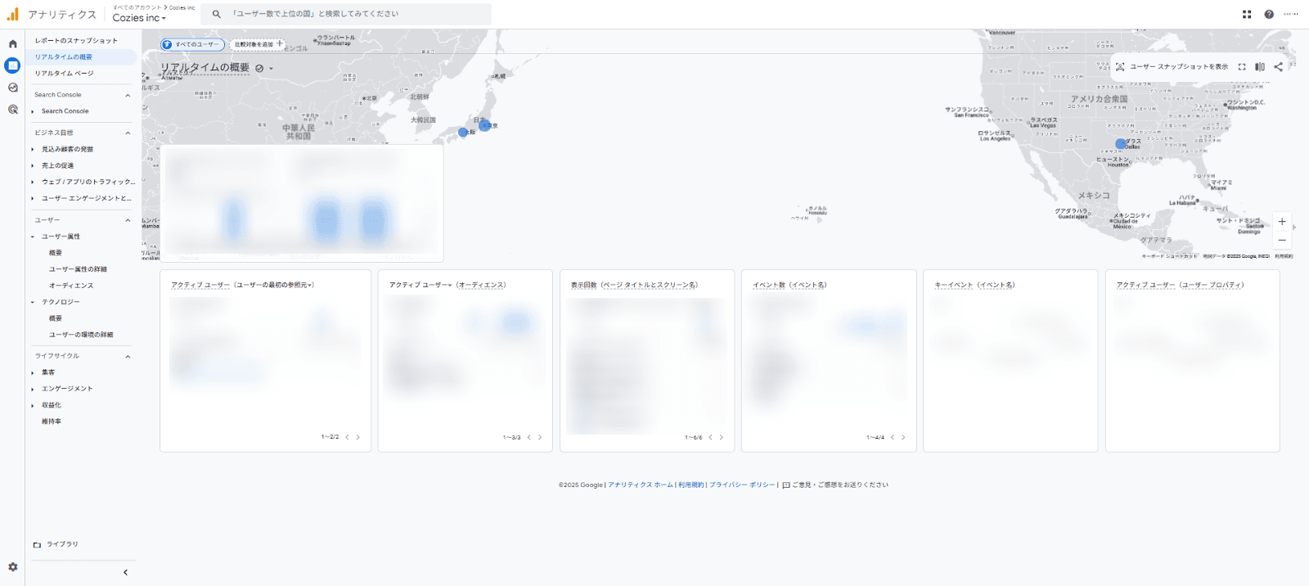Collapse テクノロジー tree item
The height and width of the screenshot is (586, 1309).
pyautogui.click(x=33, y=302)
